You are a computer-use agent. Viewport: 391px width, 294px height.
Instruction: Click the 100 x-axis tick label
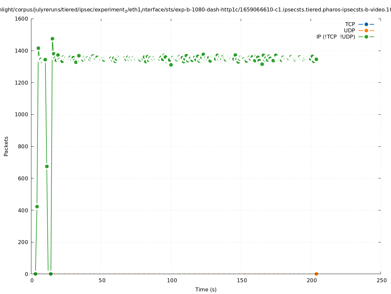click(171, 280)
